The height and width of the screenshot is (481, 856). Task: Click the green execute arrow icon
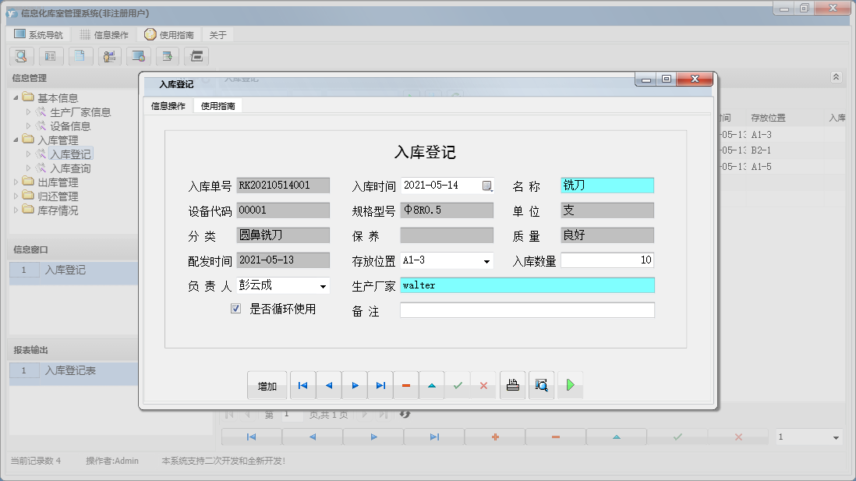click(569, 384)
